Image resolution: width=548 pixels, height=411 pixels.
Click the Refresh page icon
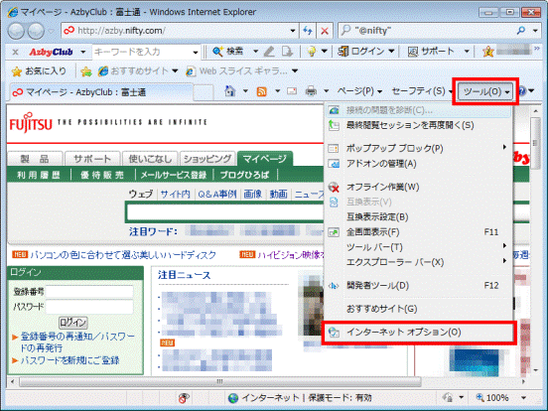pyautogui.click(x=308, y=31)
